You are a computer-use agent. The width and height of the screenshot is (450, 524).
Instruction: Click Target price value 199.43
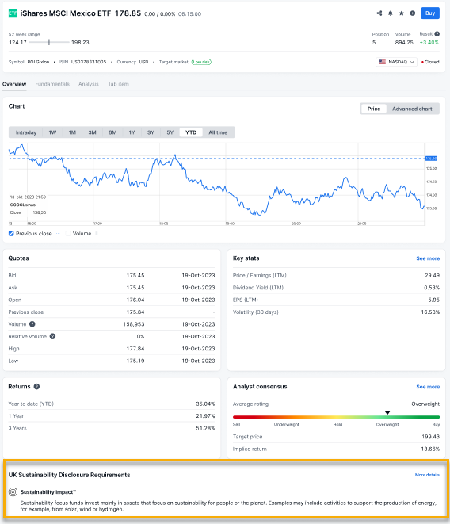click(431, 437)
